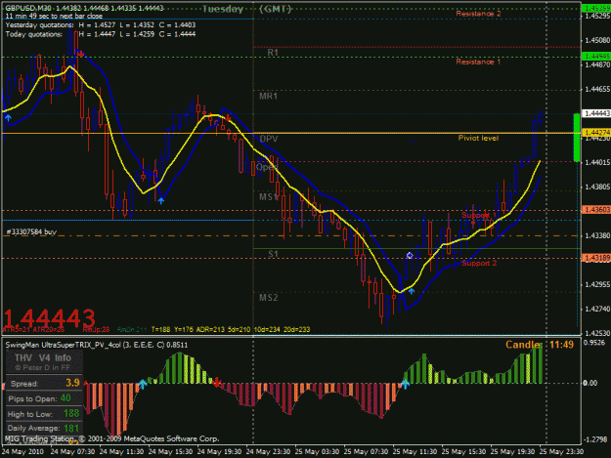The height and width of the screenshot is (458, 611).
Task: Click the Open level label
Action: pyautogui.click(x=267, y=167)
